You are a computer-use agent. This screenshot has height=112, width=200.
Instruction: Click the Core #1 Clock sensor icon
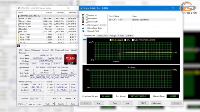(19, 21)
